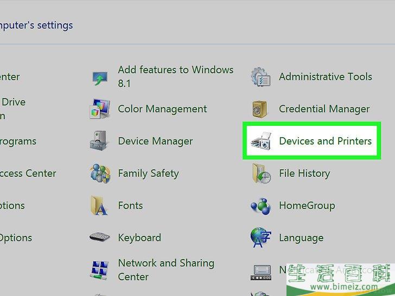The image size is (395, 296).
Task: Open the Family Safety link
Action: tap(148, 173)
